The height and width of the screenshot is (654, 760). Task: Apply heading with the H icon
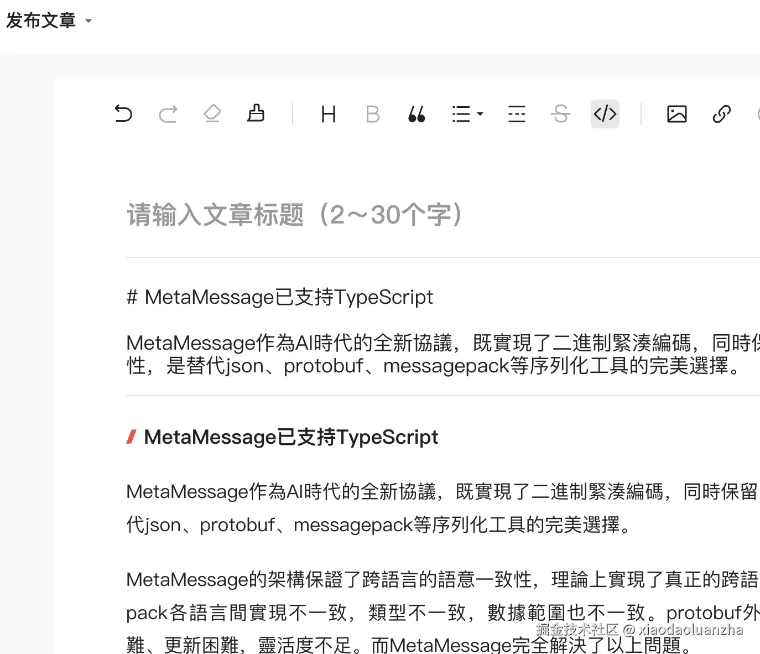pyautogui.click(x=329, y=114)
